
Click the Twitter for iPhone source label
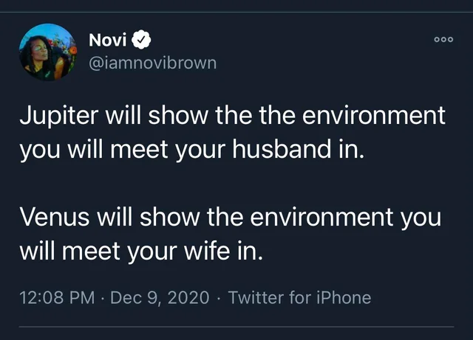[299, 298]
